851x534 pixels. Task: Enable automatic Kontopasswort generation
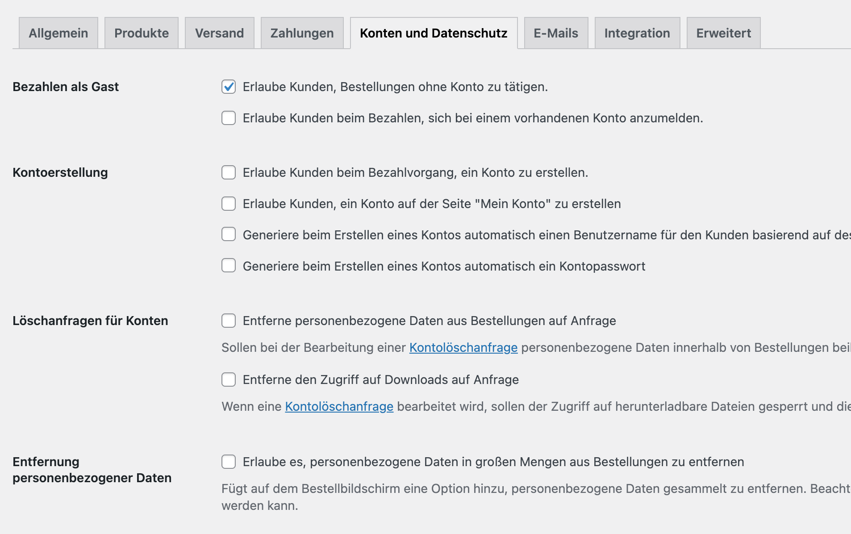click(229, 266)
